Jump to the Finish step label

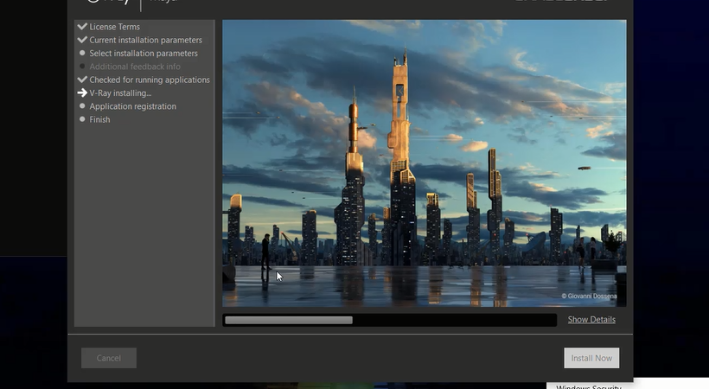pyautogui.click(x=99, y=119)
